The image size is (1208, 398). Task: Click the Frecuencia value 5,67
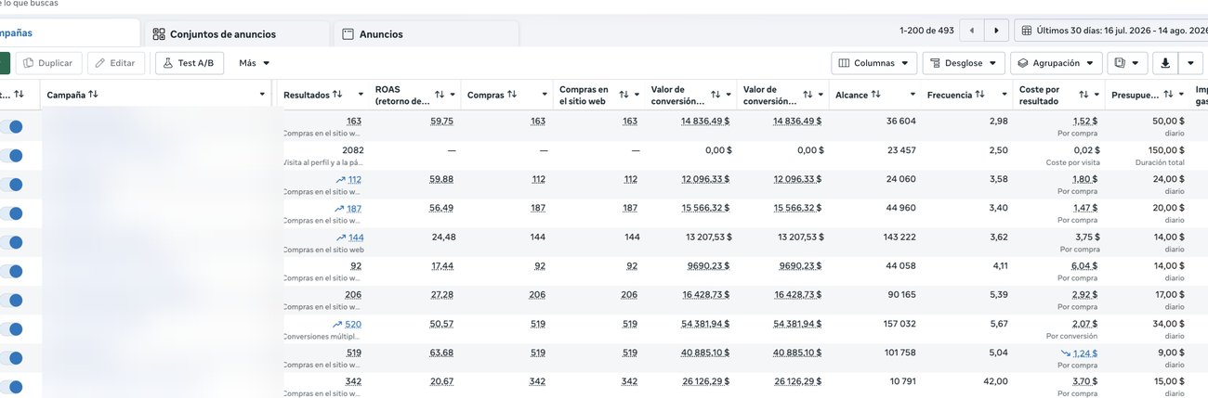coord(999,325)
